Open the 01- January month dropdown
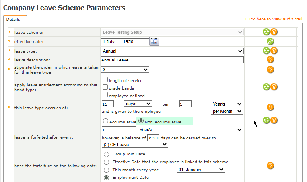The width and height of the screenshot is (307, 182). (200, 170)
